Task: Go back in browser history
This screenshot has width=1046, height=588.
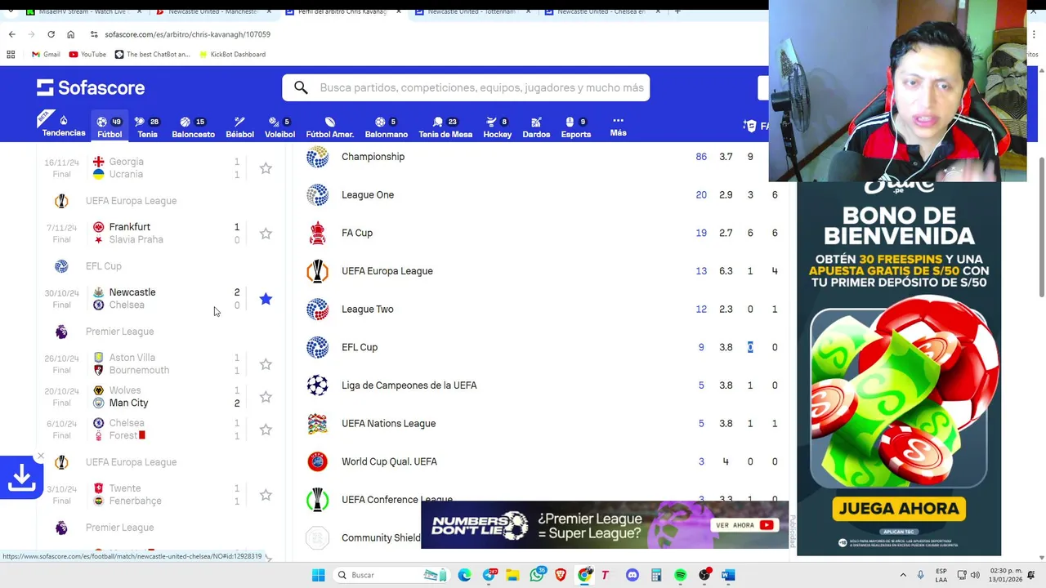Action: 11,34
